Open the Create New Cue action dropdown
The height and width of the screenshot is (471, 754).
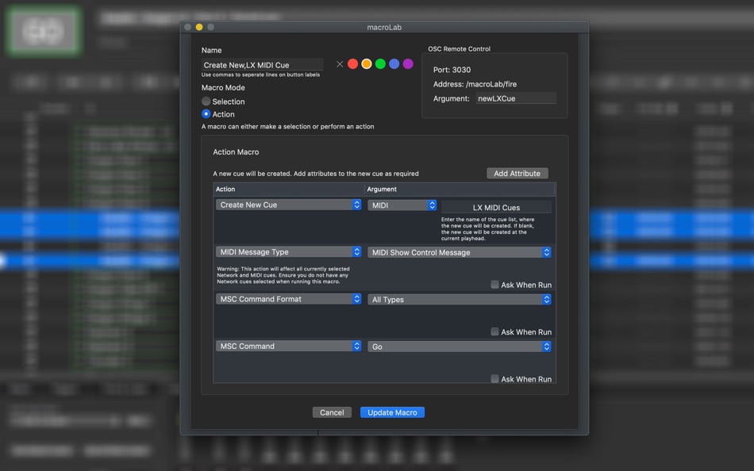(x=289, y=205)
